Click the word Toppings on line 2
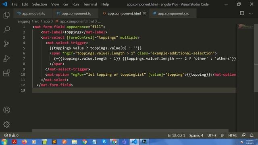The image size is (258, 145). pyautogui.click(x=73, y=32)
